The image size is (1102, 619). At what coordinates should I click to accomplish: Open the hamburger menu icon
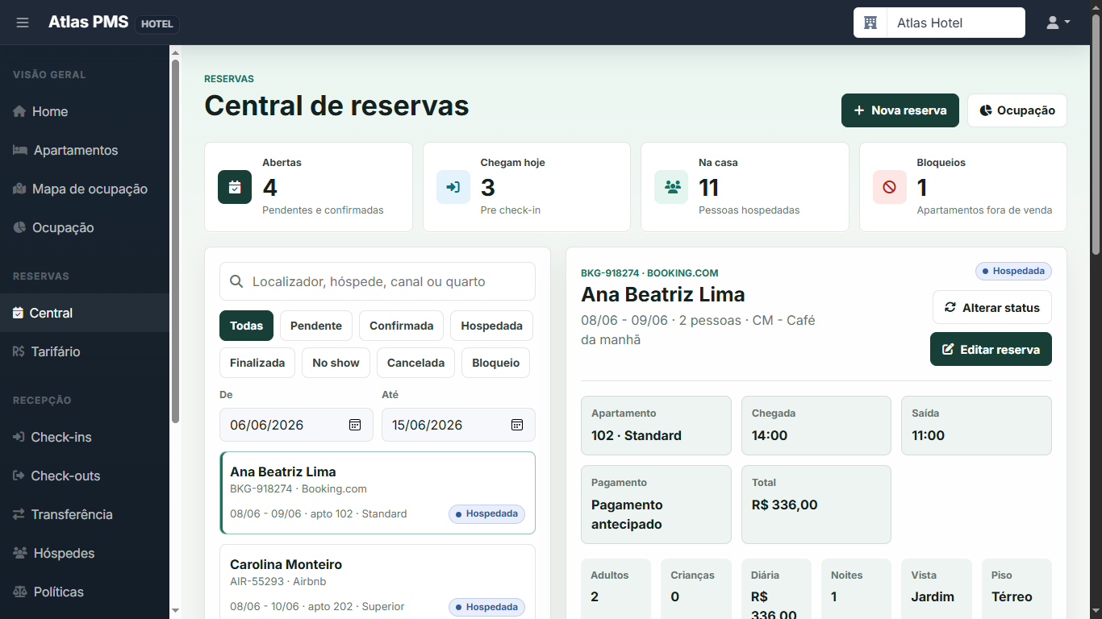click(x=23, y=23)
